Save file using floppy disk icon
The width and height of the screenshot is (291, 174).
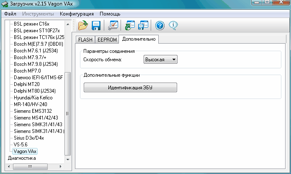coord(96,25)
